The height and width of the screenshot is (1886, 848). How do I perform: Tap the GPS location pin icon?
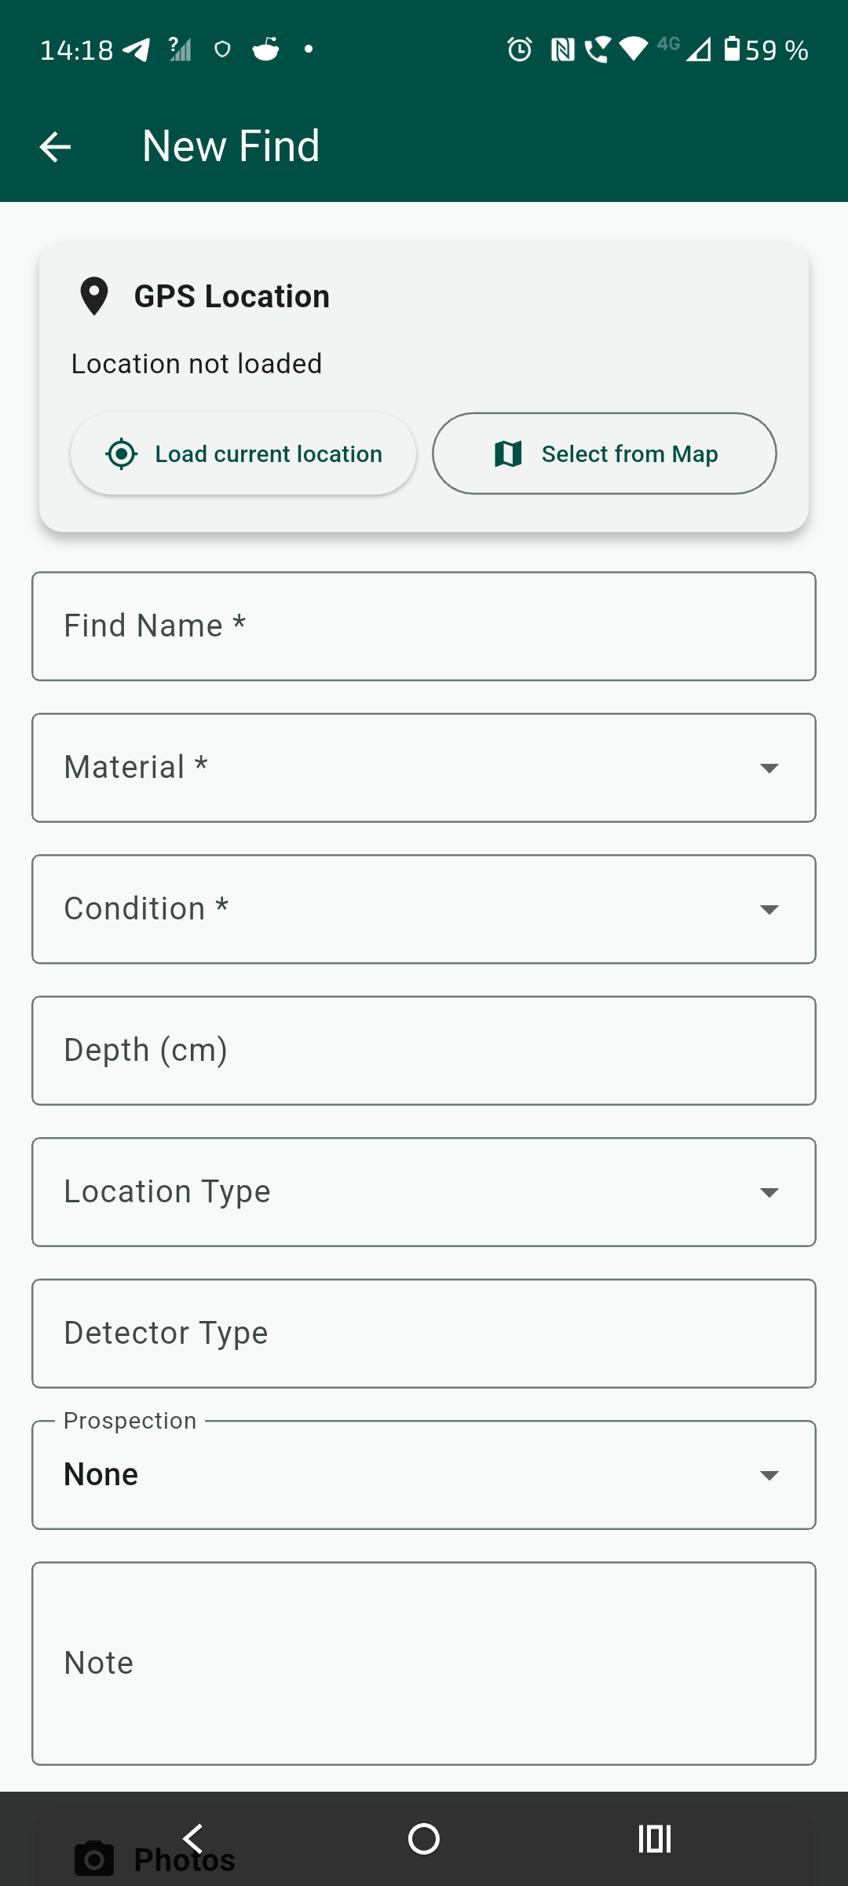[94, 296]
